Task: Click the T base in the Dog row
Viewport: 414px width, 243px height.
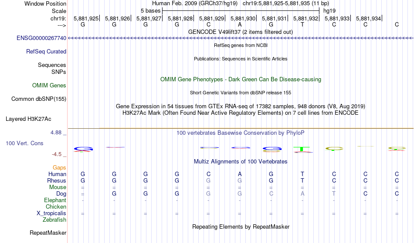Action: click(334, 194)
